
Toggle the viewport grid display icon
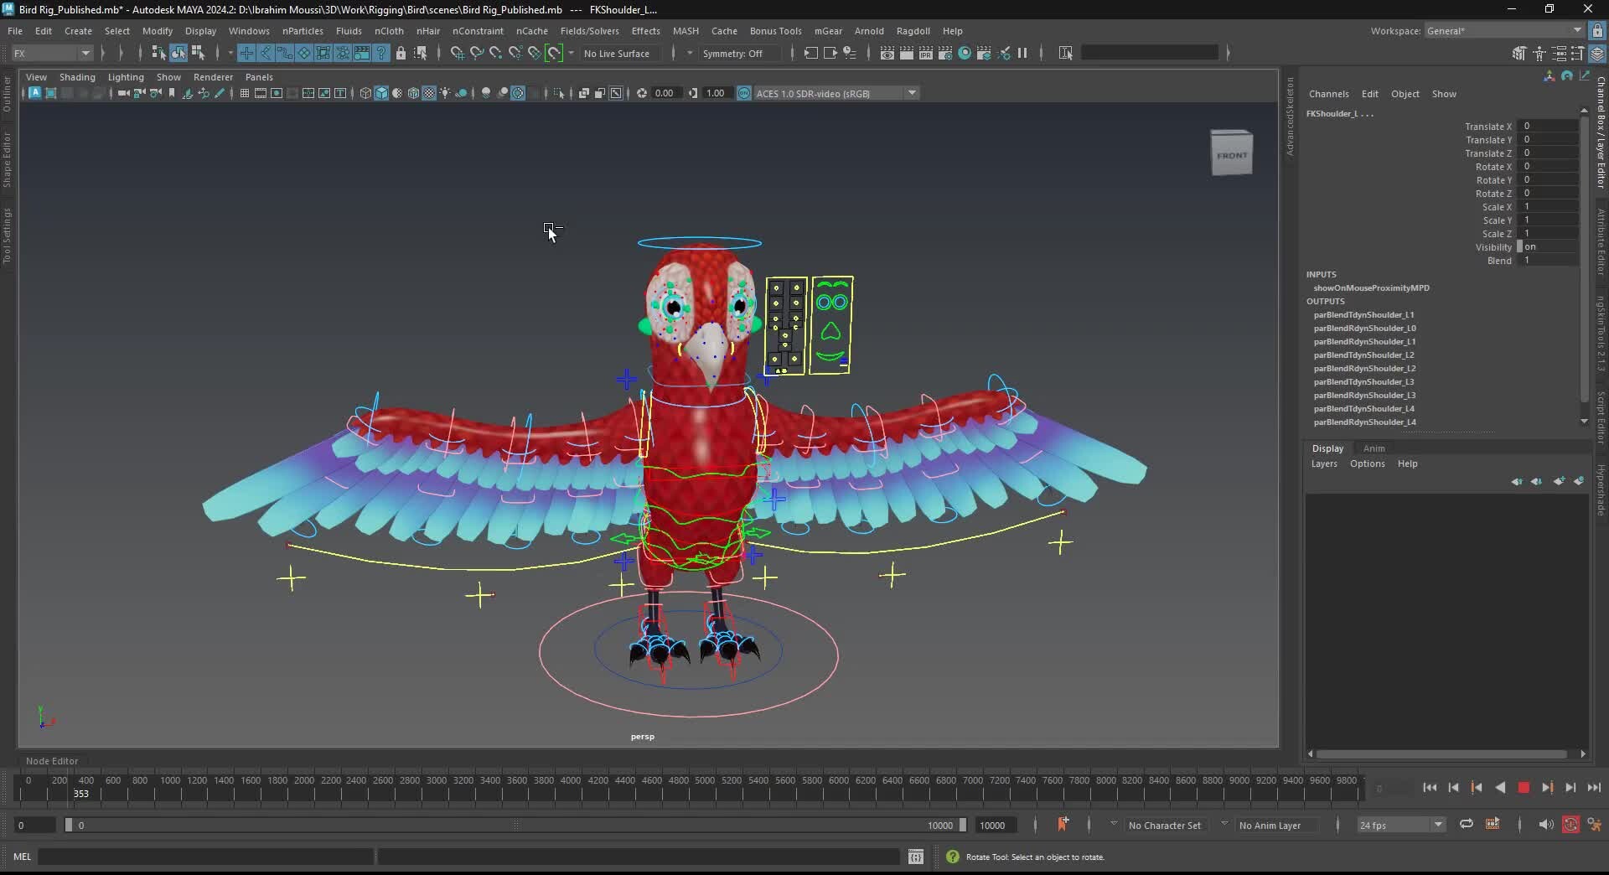click(x=244, y=93)
